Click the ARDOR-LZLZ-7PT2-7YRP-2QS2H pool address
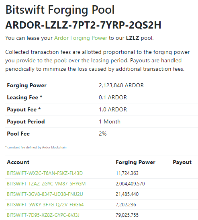This screenshot has height=220, width=198. (x=83, y=25)
